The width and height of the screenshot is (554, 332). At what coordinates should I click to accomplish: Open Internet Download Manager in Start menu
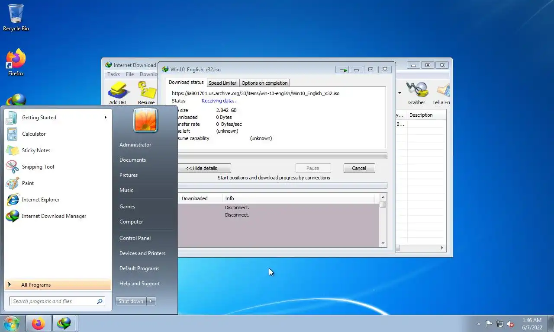coord(58,216)
